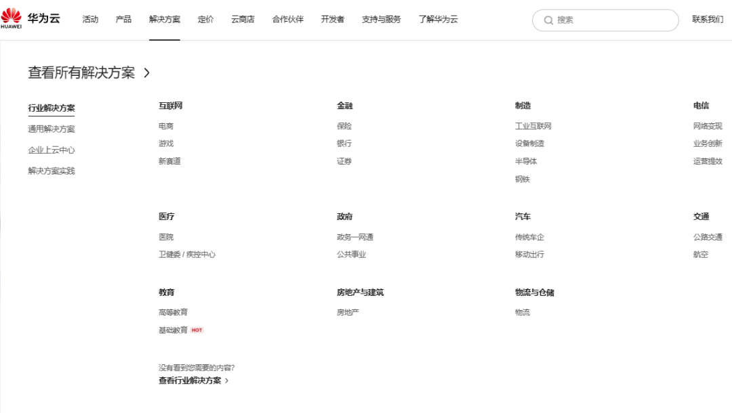Image resolution: width=732 pixels, height=413 pixels.
Task: Click the HOT badge beside 基础教育
Action: tap(197, 330)
